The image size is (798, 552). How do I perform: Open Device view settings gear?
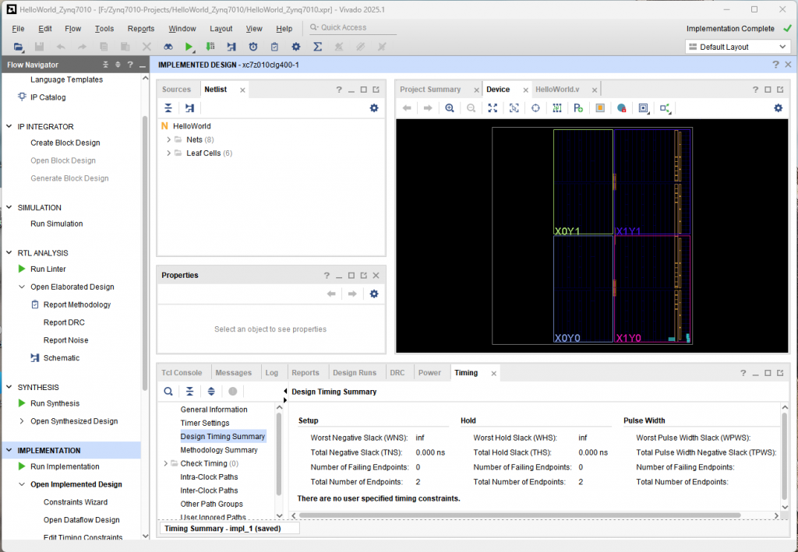coord(779,107)
